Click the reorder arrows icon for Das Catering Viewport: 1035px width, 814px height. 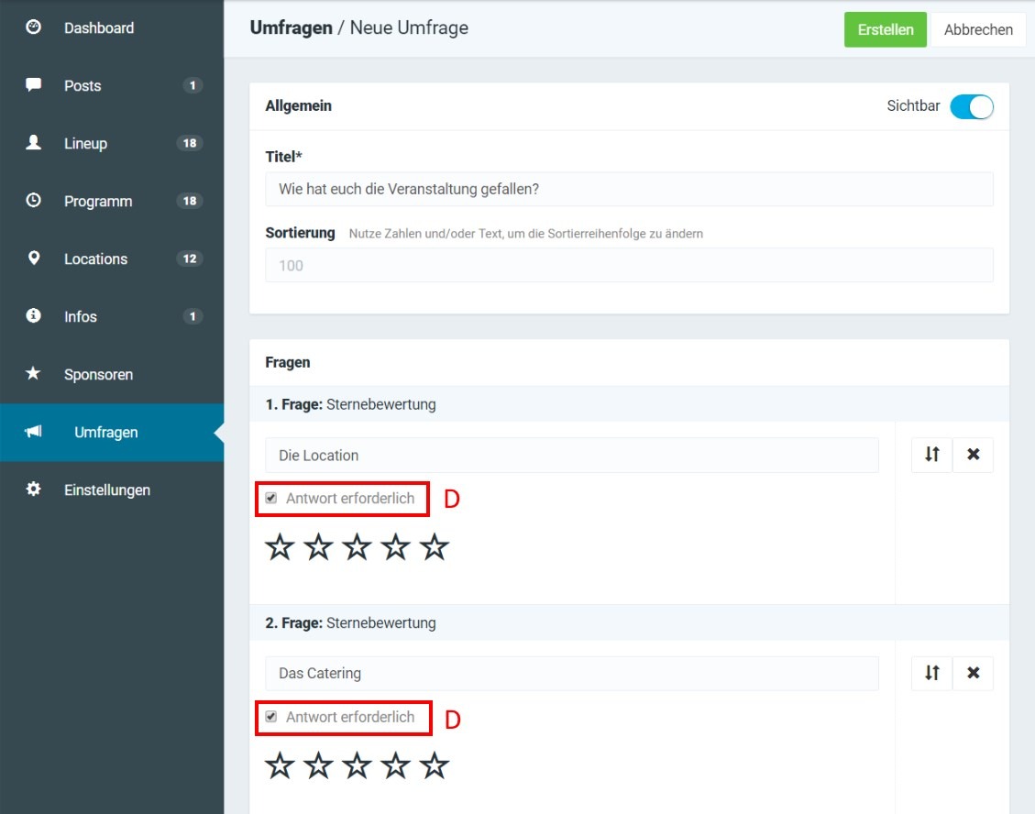pyautogui.click(x=931, y=673)
